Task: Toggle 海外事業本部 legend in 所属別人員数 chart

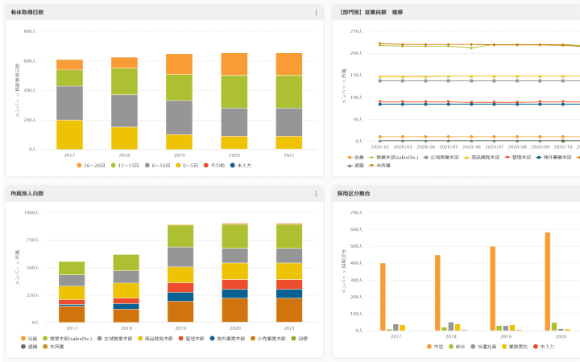Action: (227, 339)
